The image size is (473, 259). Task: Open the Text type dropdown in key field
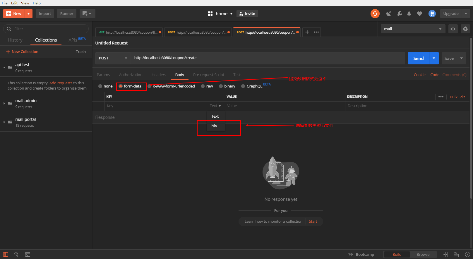[x=215, y=106]
